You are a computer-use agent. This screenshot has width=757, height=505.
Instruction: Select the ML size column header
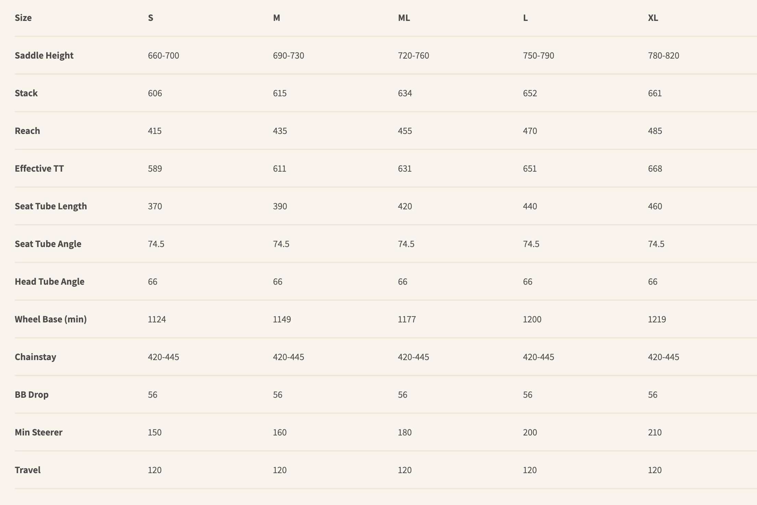[404, 18]
